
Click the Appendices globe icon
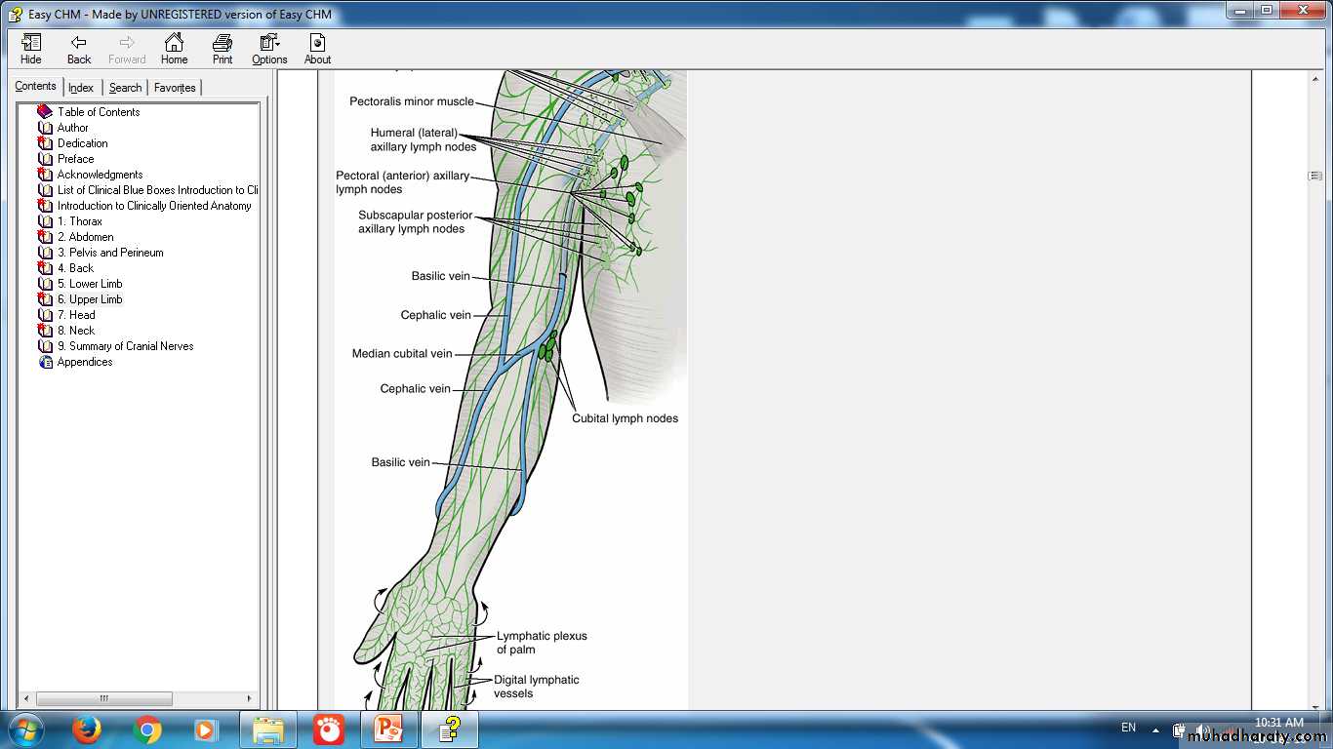pyautogui.click(x=45, y=362)
